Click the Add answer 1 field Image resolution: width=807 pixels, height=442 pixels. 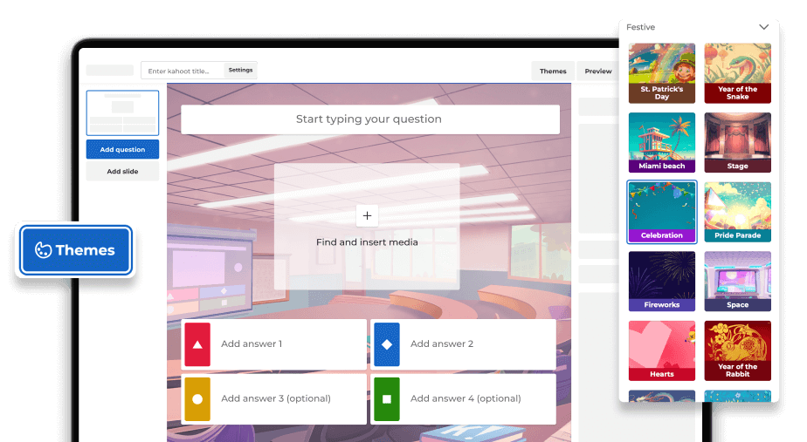coord(274,344)
